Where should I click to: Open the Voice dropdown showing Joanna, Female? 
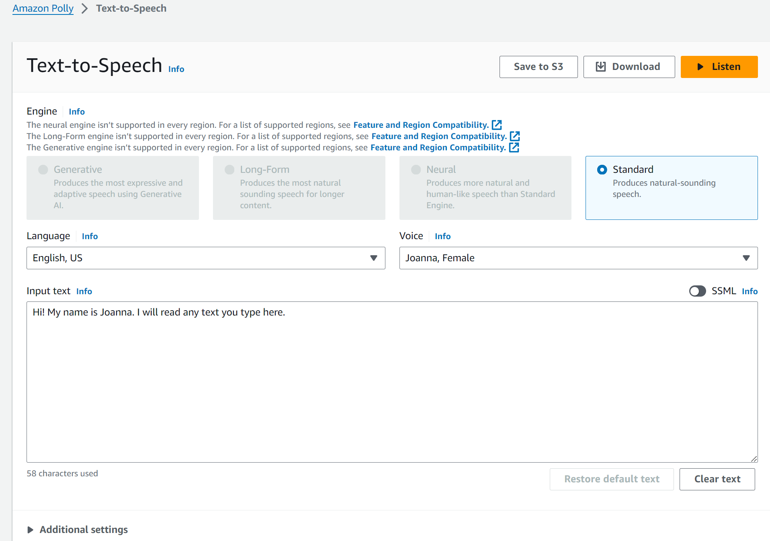(578, 258)
